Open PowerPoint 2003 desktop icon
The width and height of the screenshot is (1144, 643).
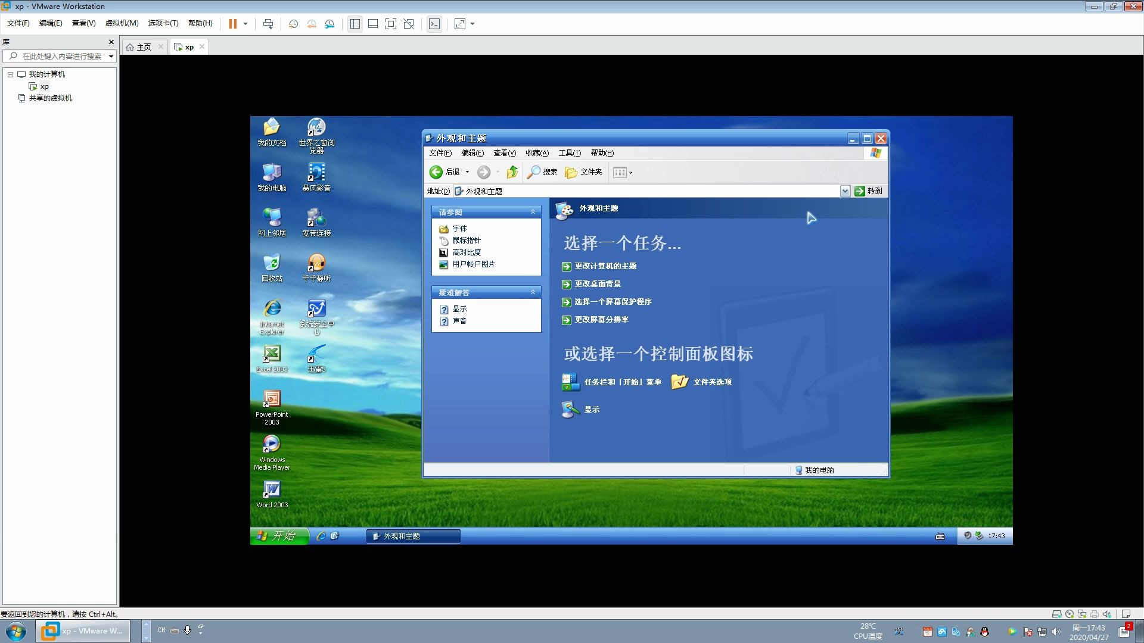(272, 407)
